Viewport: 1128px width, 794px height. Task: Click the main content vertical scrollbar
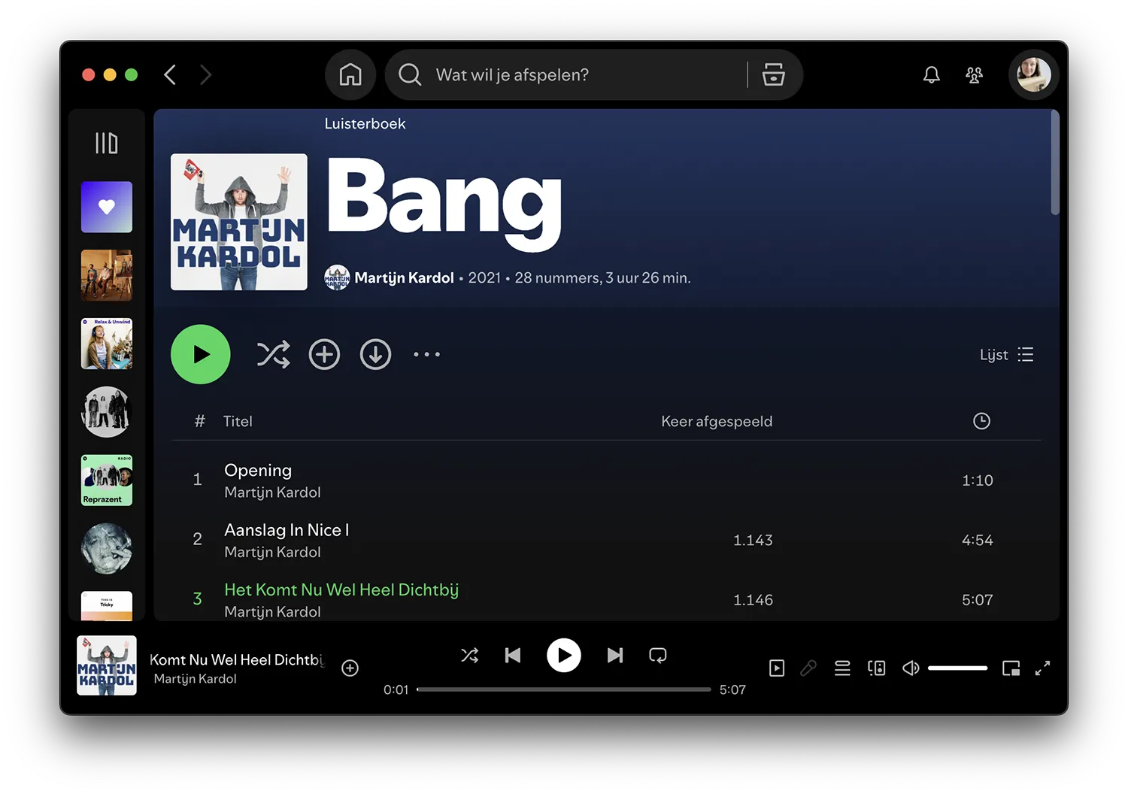coord(1055,163)
